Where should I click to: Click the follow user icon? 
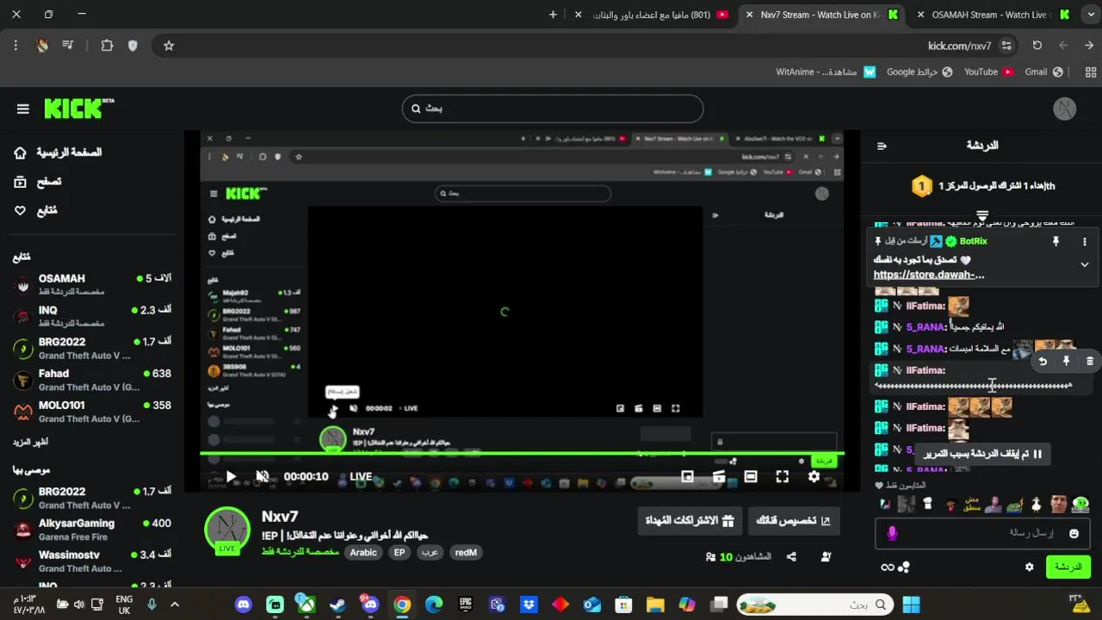[x=826, y=557]
